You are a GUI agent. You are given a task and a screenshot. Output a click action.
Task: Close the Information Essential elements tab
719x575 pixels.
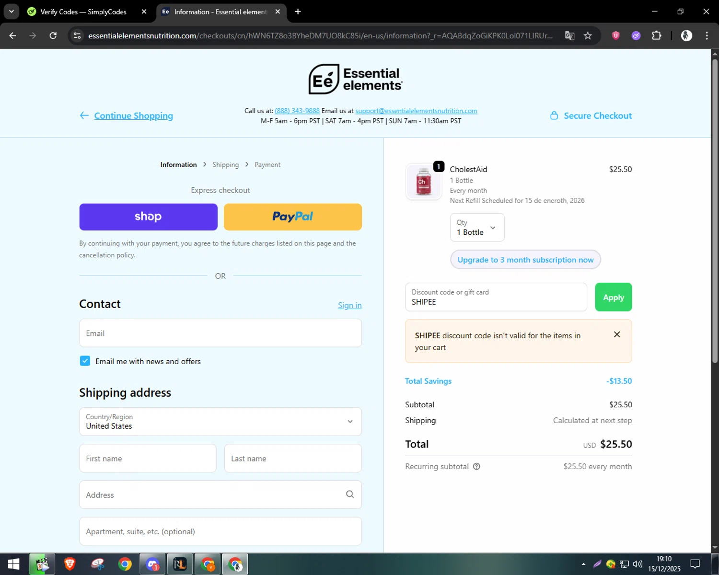[278, 11]
